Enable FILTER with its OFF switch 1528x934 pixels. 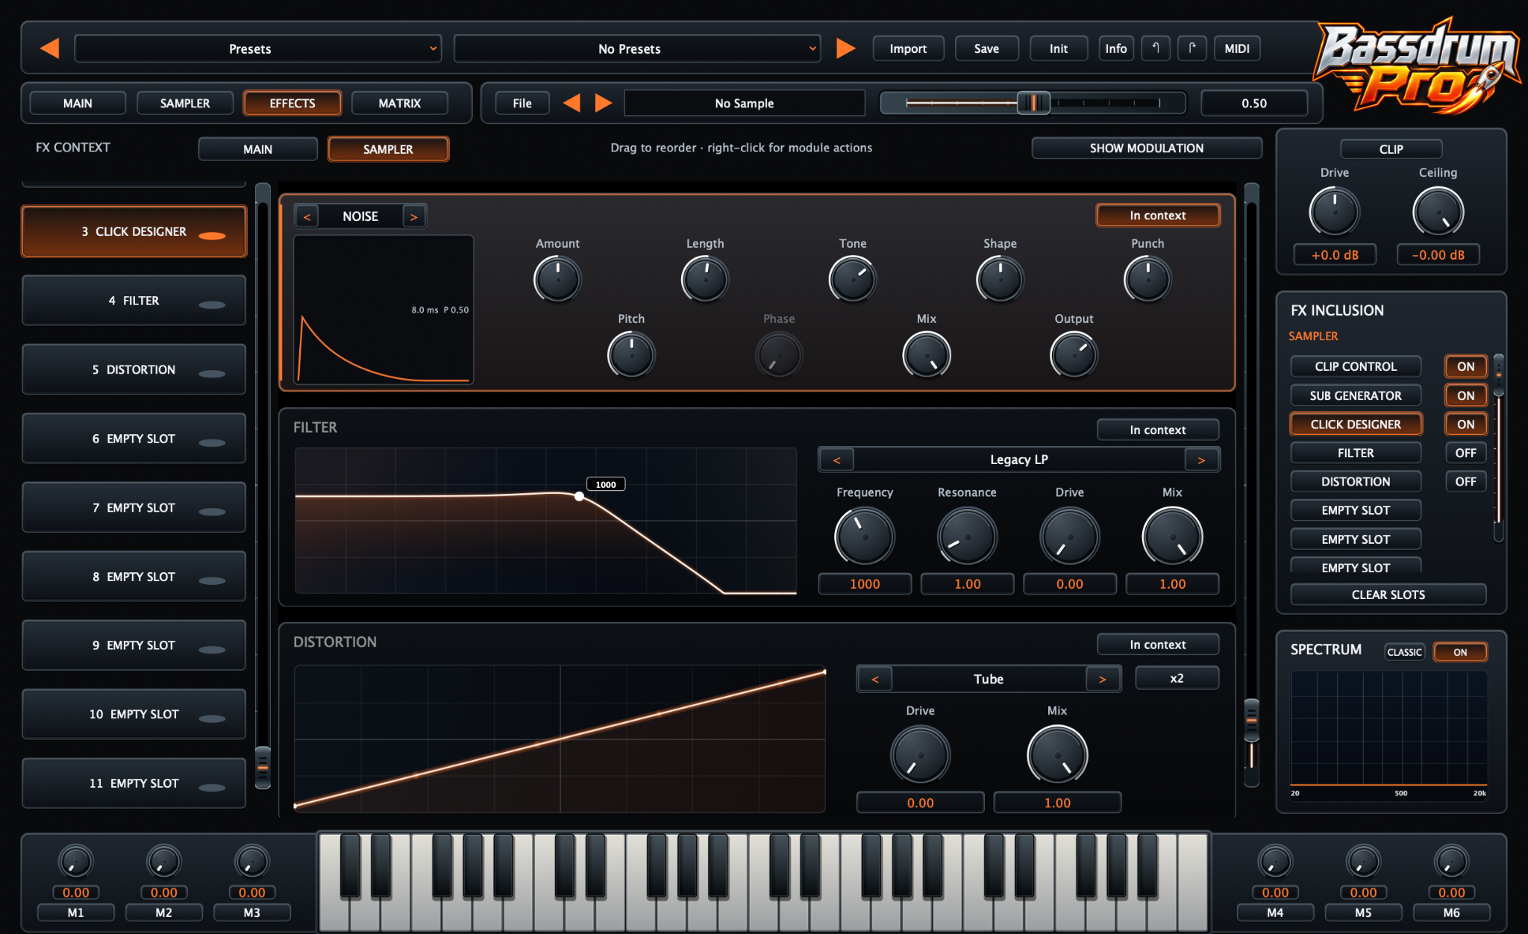pos(1465,453)
